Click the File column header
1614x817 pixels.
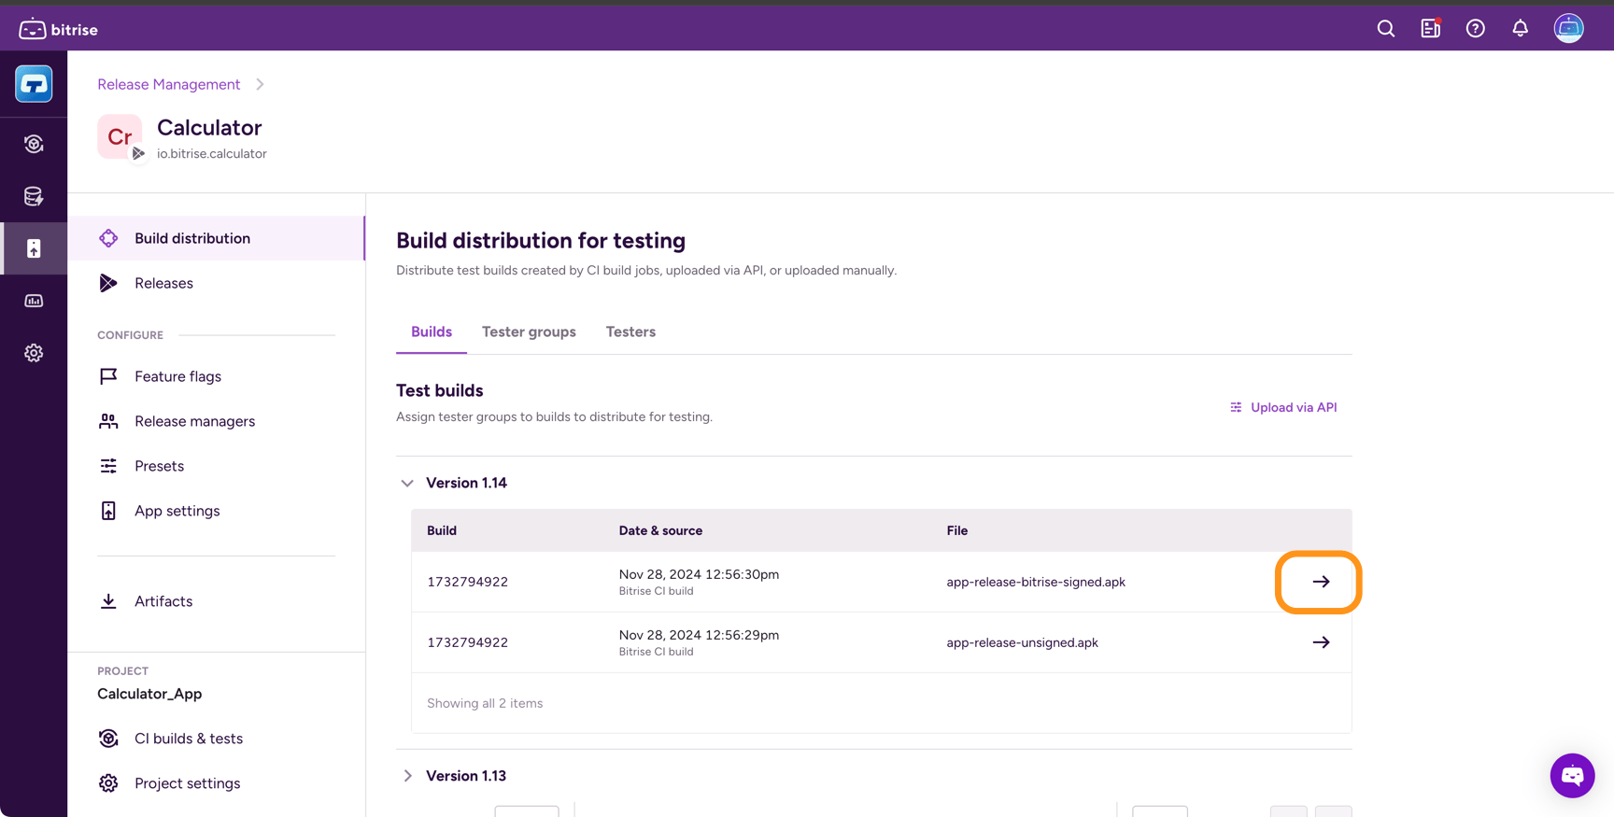pos(956,530)
